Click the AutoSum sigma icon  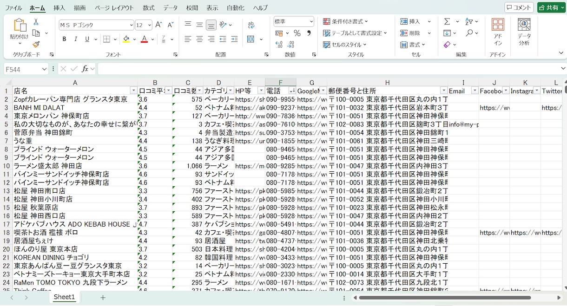pos(447,21)
